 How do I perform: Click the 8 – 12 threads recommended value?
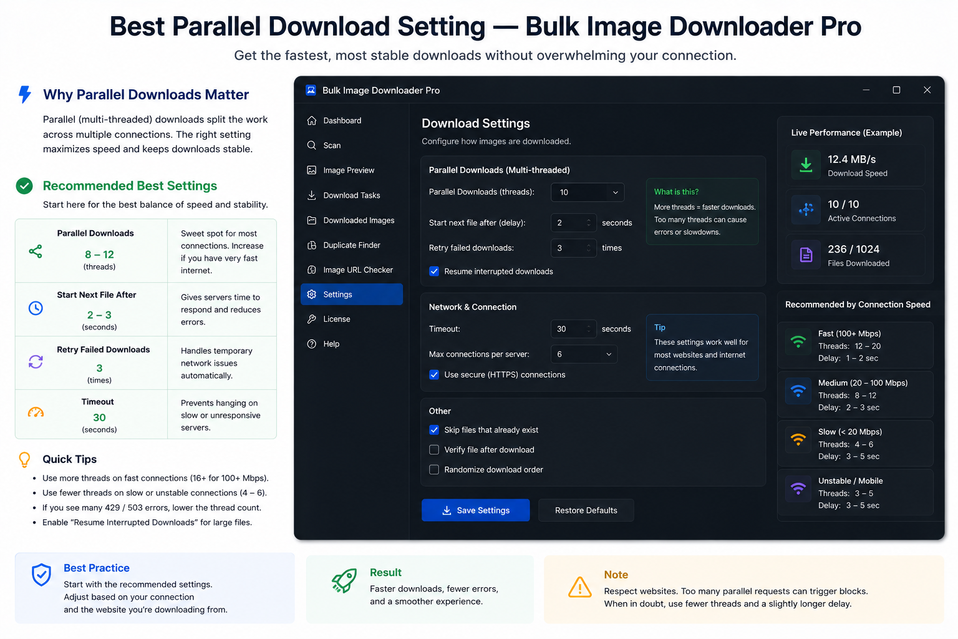99,254
